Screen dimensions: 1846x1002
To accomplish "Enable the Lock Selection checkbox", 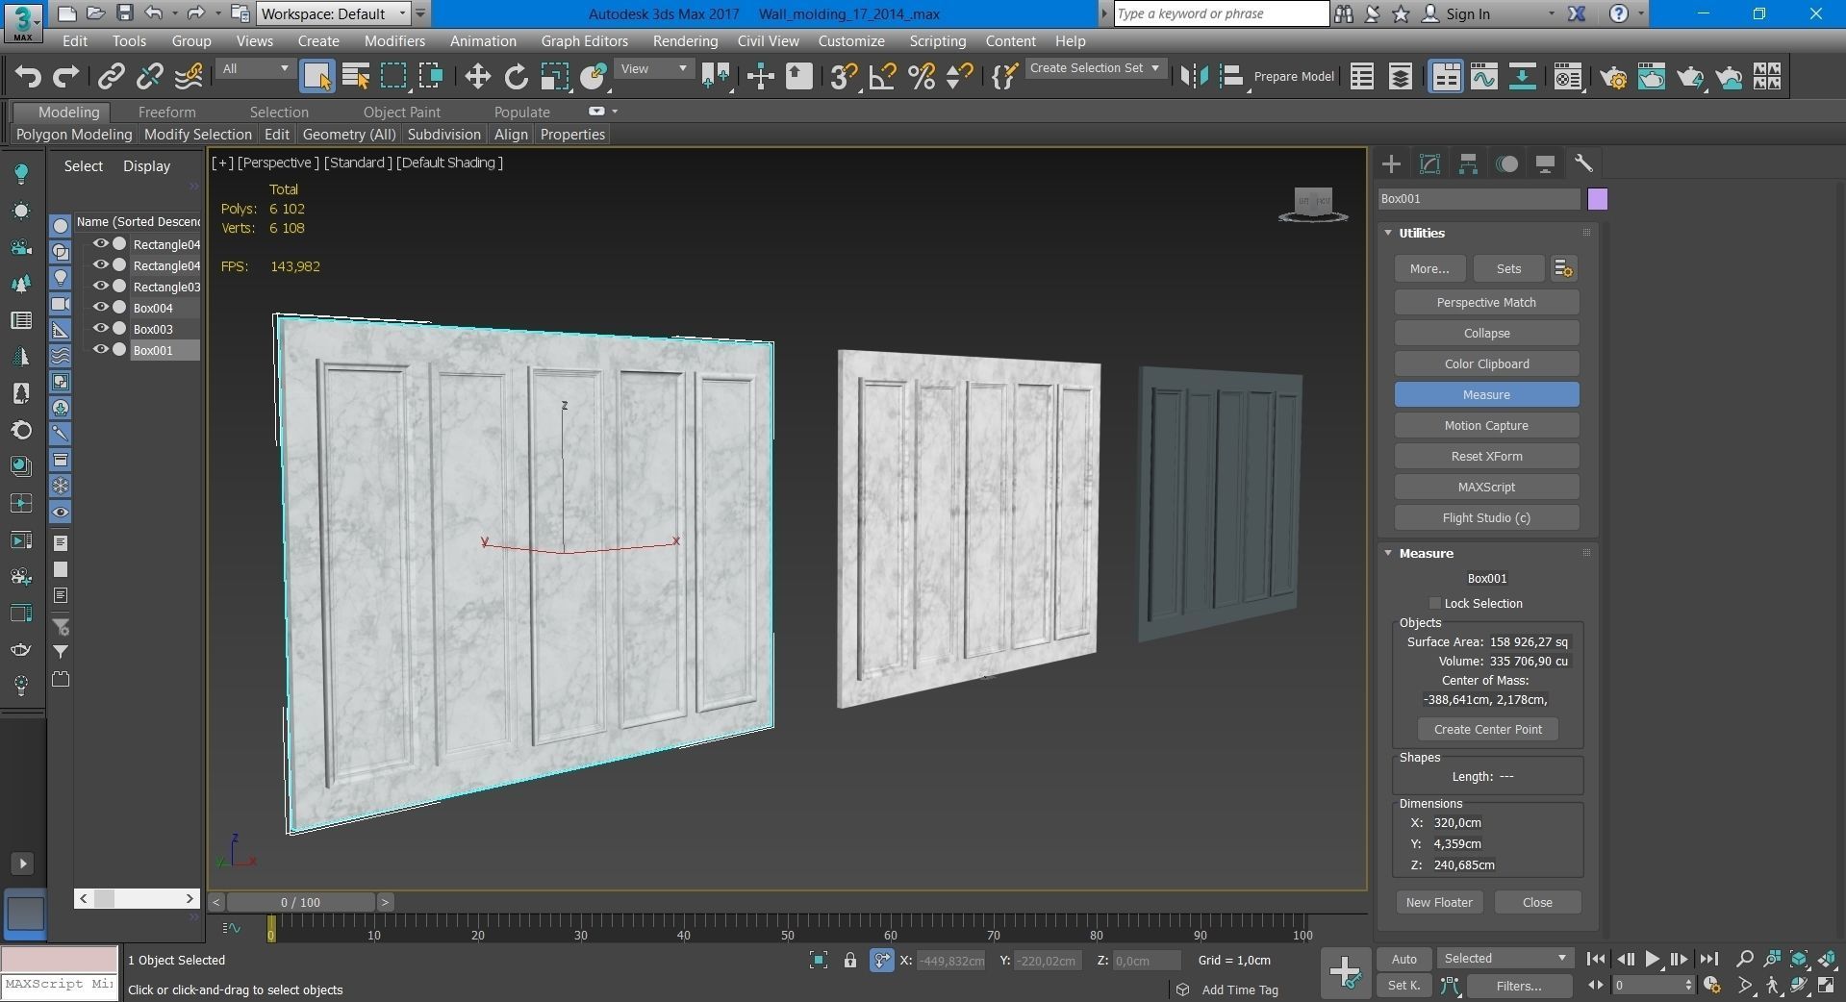I will [1434, 603].
